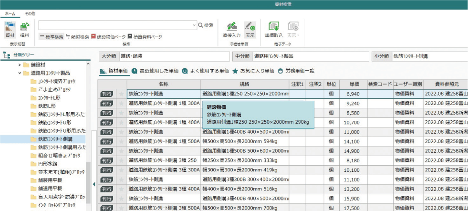Select 組合せ暗きょブロック folder
Screen dimensions: 468x211
[x=55, y=156]
